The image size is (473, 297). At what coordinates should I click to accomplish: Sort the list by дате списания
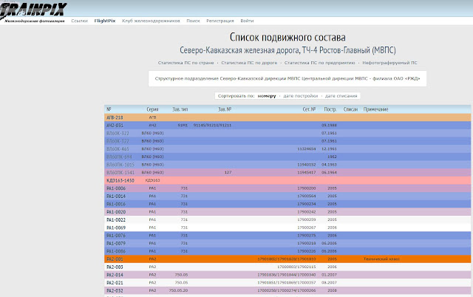(341, 96)
